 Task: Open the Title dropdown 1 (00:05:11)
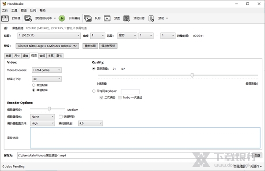(49, 36)
